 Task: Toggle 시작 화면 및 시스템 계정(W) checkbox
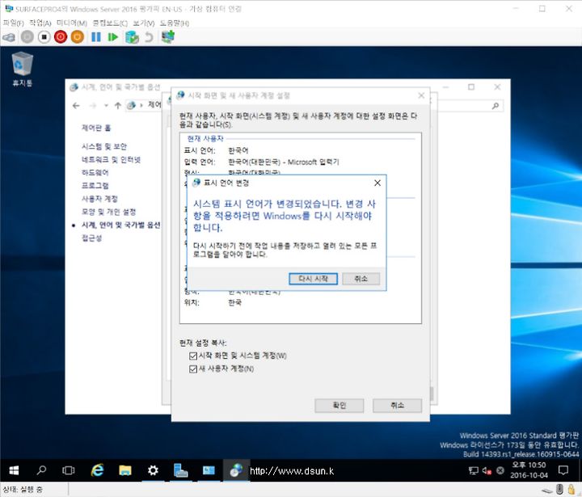(192, 356)
